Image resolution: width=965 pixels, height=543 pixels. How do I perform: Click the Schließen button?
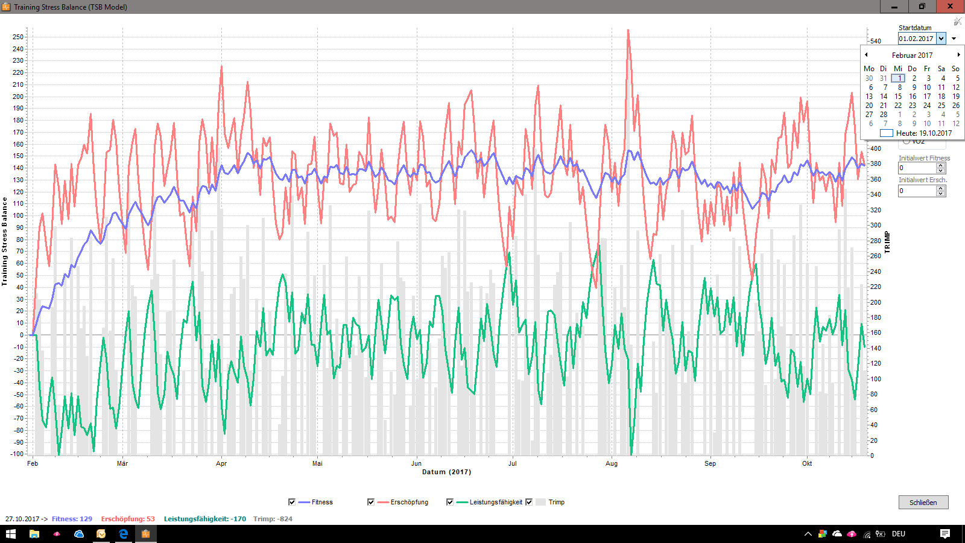pos(923,502)
